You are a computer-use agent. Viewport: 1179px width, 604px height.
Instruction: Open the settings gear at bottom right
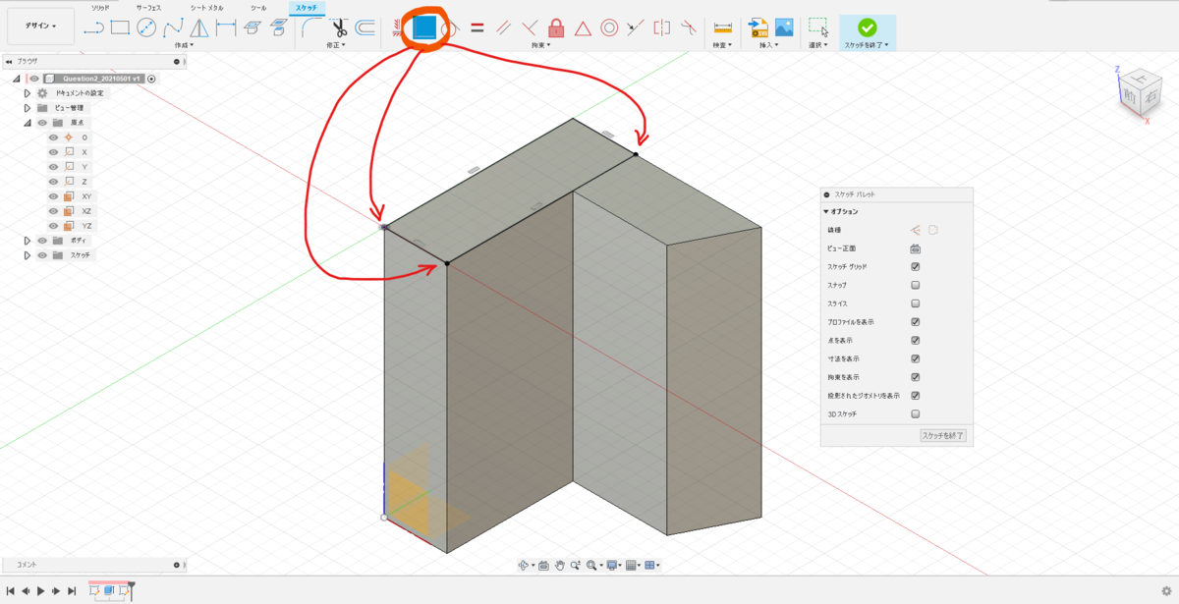(1165, 590)
